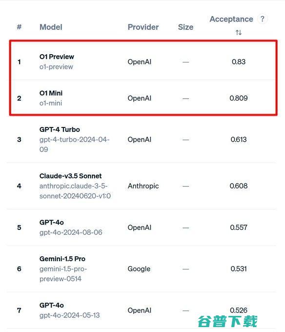Click the Anthropic provider cell
The width and height of the screenshot is (285, 332).
tap(143, 186)
